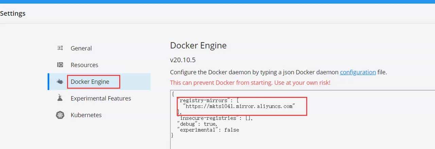Click the Docker Engine page heading
The width and height of the screenshot is (435, 149).
(x=198, y=45)
